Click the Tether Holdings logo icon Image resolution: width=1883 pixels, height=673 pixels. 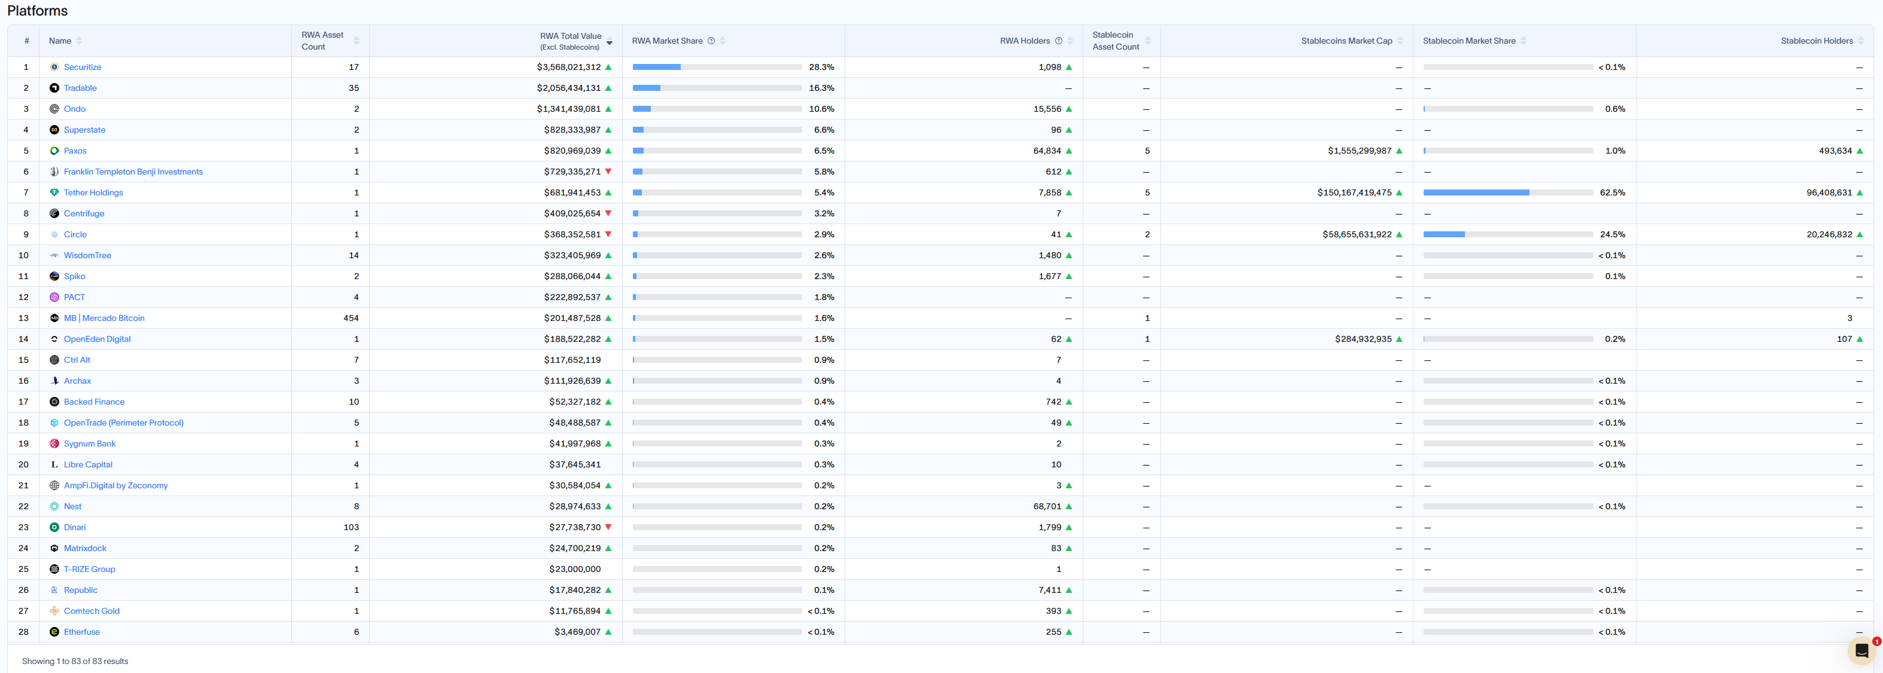tap(54, 193)
